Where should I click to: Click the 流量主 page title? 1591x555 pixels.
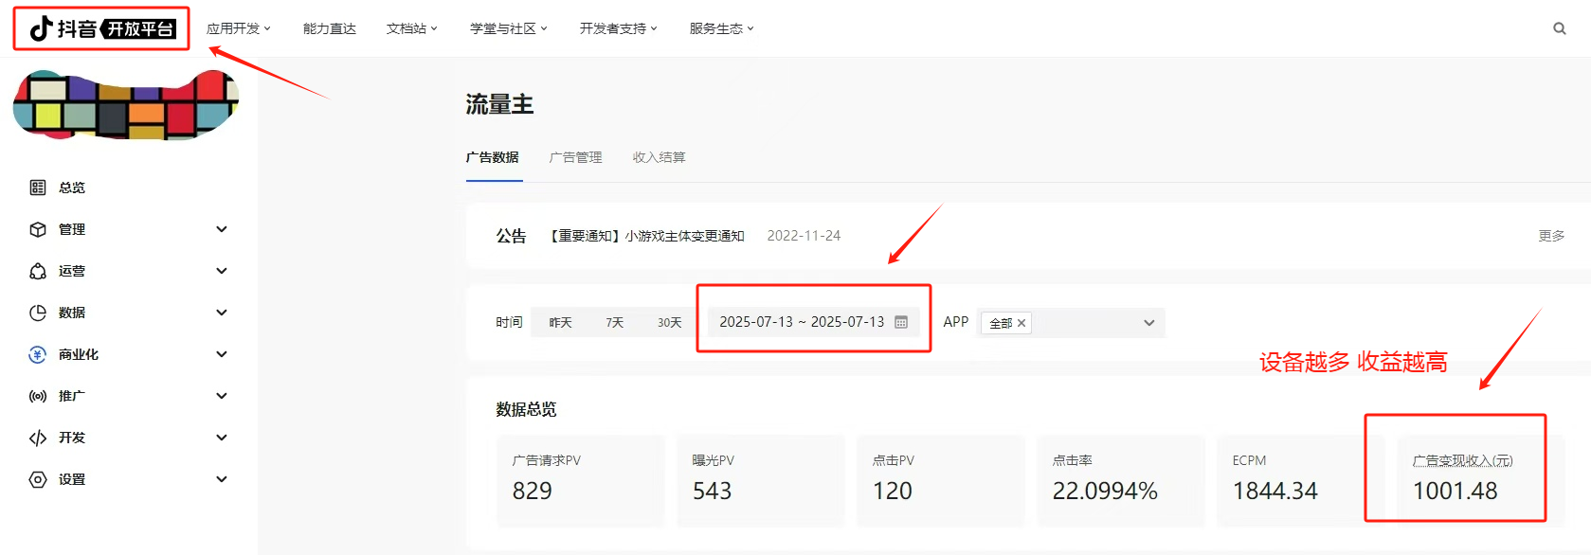tap(499, 104)
